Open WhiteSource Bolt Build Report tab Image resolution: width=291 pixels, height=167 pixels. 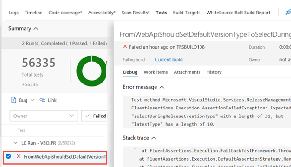(x=238, y=13)
